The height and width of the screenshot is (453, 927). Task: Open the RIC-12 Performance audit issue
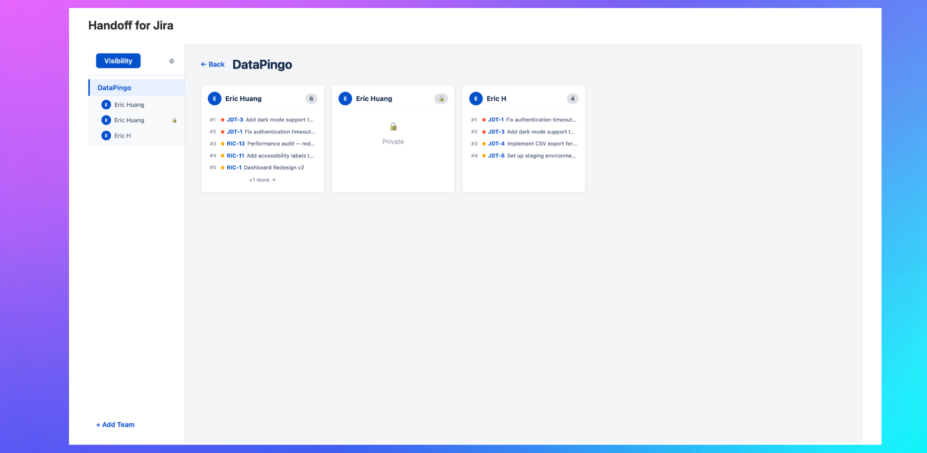coord(262,144)
